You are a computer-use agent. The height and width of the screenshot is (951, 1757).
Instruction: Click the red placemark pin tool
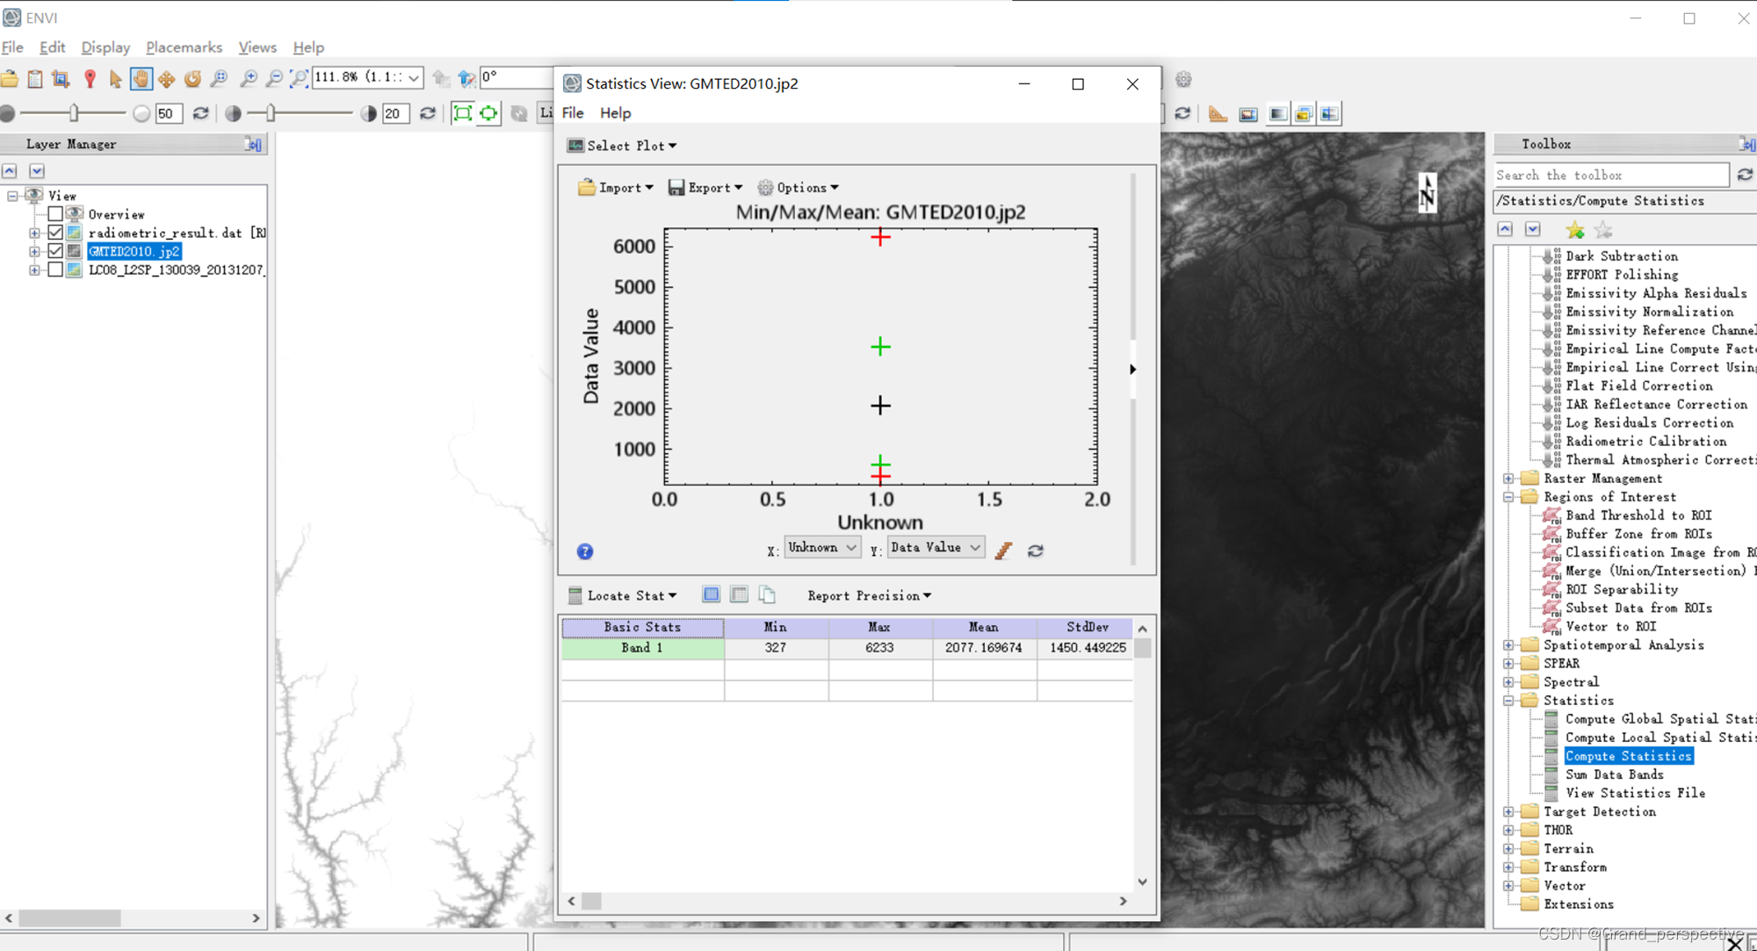(90, 79)
